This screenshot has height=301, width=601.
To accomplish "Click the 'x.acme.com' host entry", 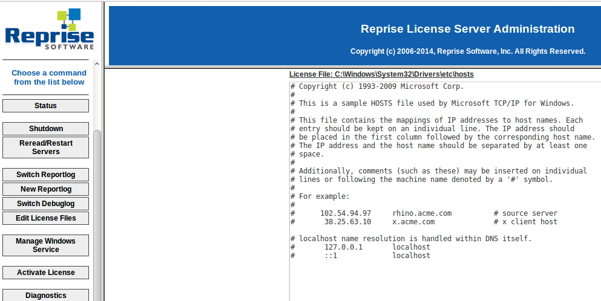I will pos(413,222).
